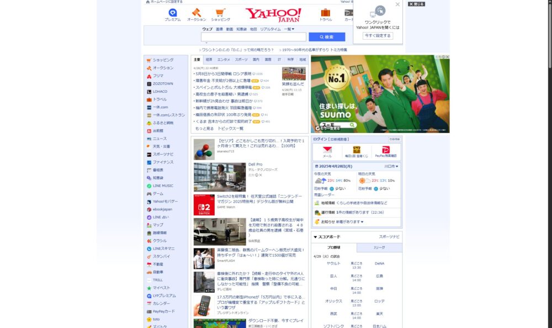The image size is (552, 328).
Task: Open 出前館 in the sidebar
Action: point(158,131)
